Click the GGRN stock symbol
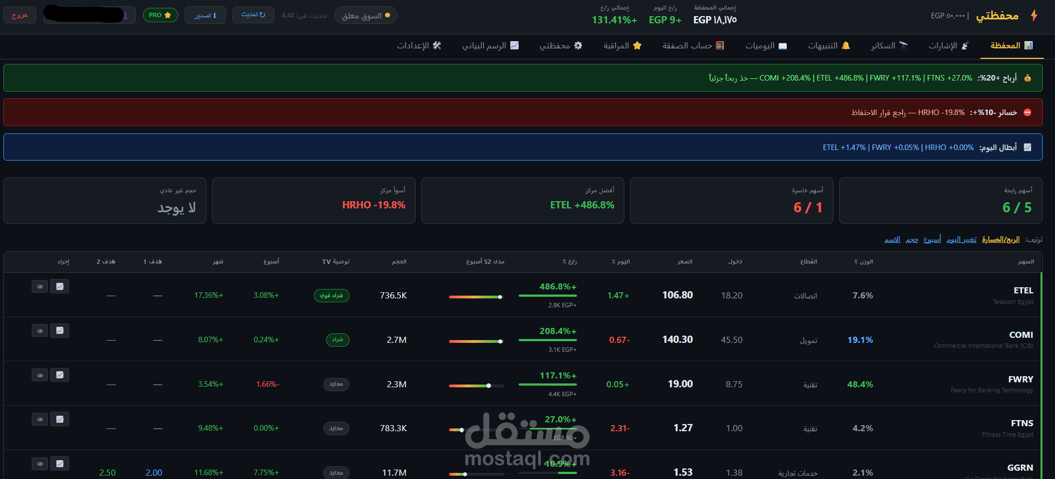This screenshot has width=1055, height=479. click(1020, 467)
